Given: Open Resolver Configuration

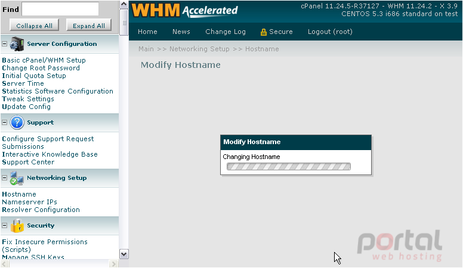Looking at the screenshot, I should coord(41,210).
